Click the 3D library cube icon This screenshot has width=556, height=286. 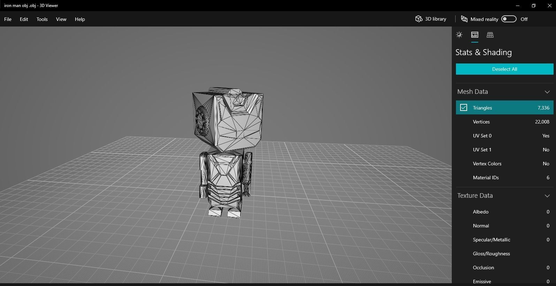419,19
